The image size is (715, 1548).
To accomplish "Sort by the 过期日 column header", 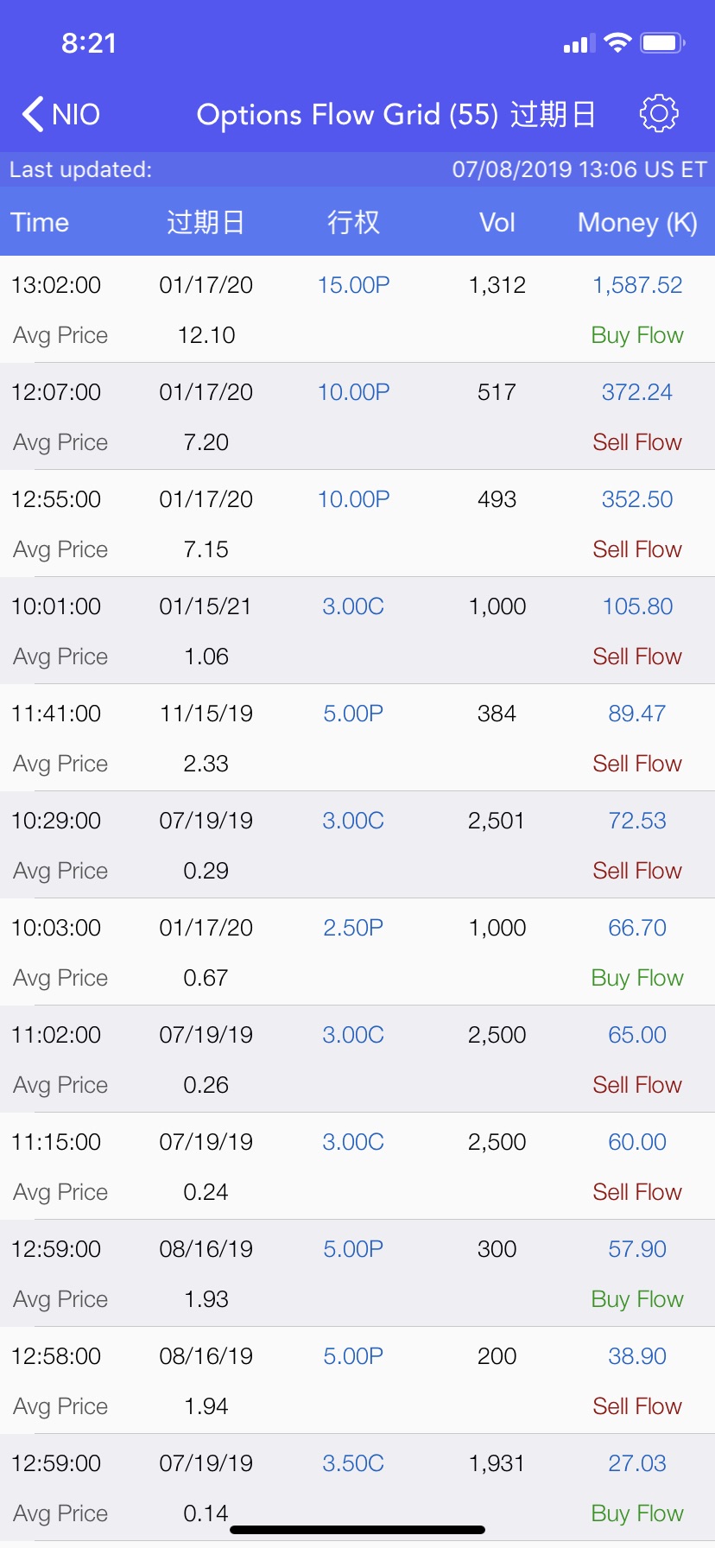I will pyautogui.click(x=206, y=223).
